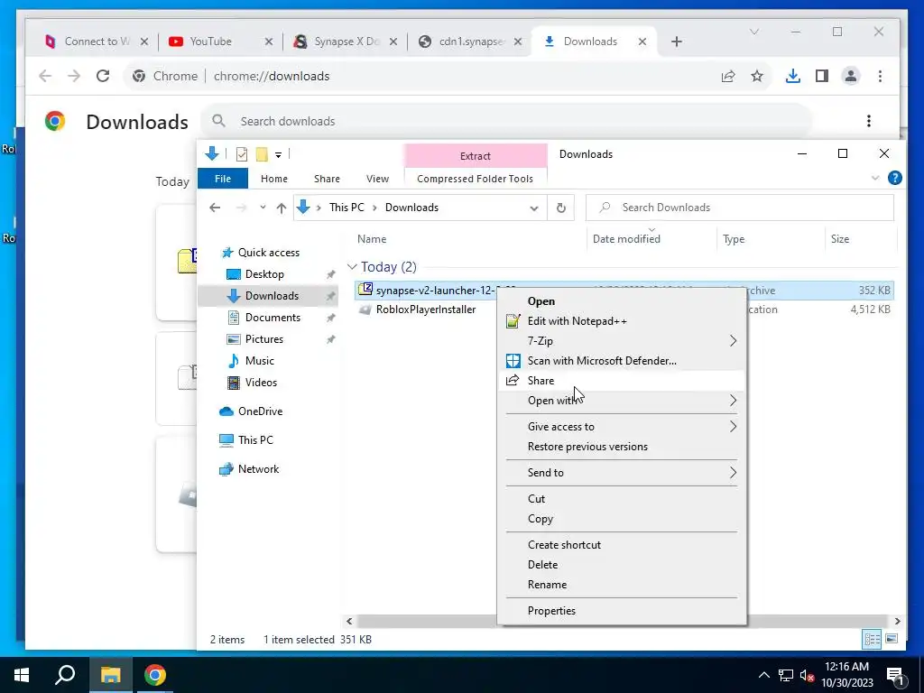The width and height of the screenshot is (924, 693).
Task: Open Network in the navigation pane
Action: [258, 469]
